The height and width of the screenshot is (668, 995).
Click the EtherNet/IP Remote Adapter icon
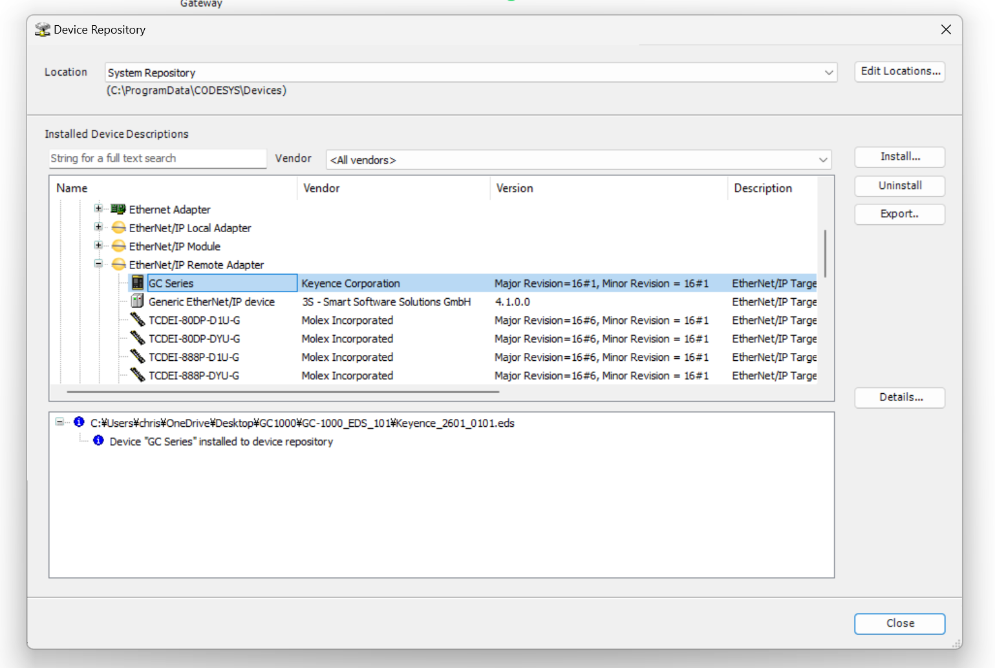pos(118,264)
